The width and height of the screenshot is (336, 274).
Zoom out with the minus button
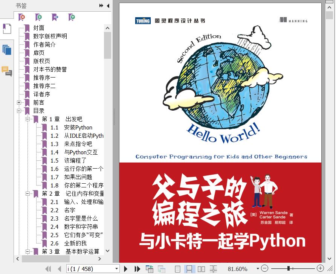pos(265,268)
